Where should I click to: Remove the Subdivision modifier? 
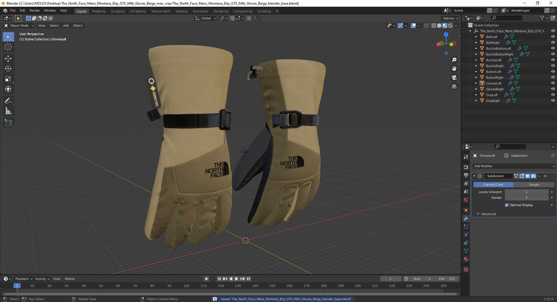545,176
